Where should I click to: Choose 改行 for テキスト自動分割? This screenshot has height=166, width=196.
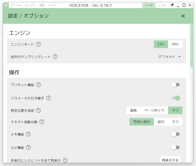click(x=161, y=122)
